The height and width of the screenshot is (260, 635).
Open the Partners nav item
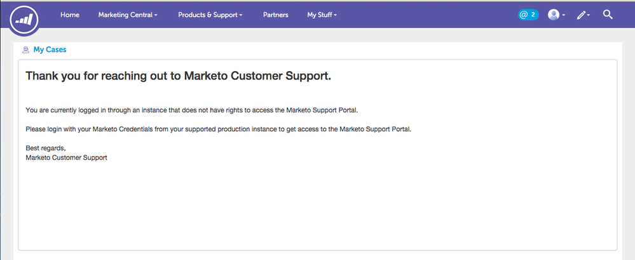pyautogui.click(x=275, y=15)
